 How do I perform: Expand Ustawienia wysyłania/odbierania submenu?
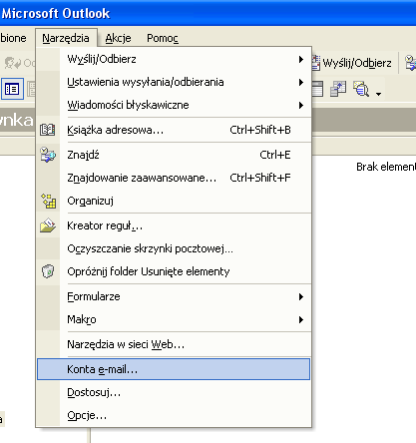pyautogui.click(x=174, y=82)
